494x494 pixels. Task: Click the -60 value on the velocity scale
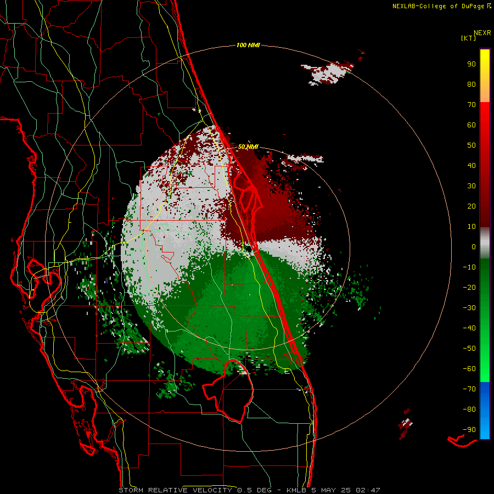pos(469,369)
